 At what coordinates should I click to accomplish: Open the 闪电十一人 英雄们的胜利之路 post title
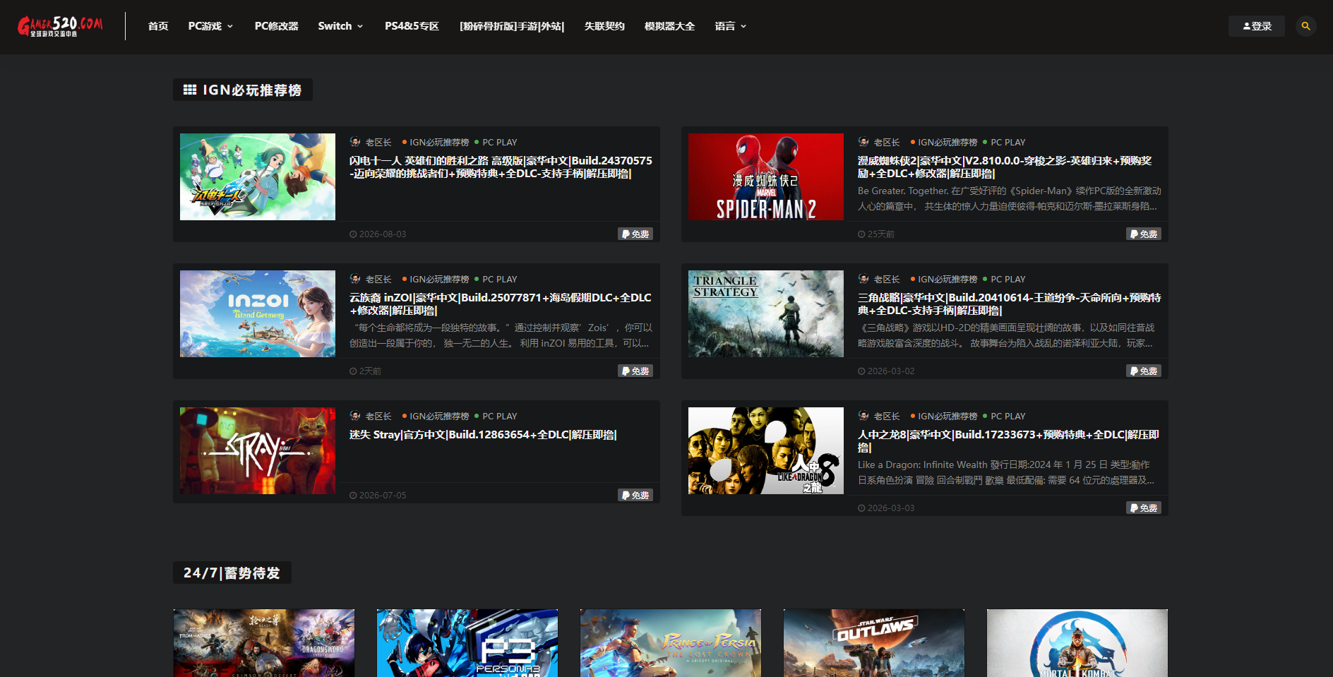tap(501, 167)
